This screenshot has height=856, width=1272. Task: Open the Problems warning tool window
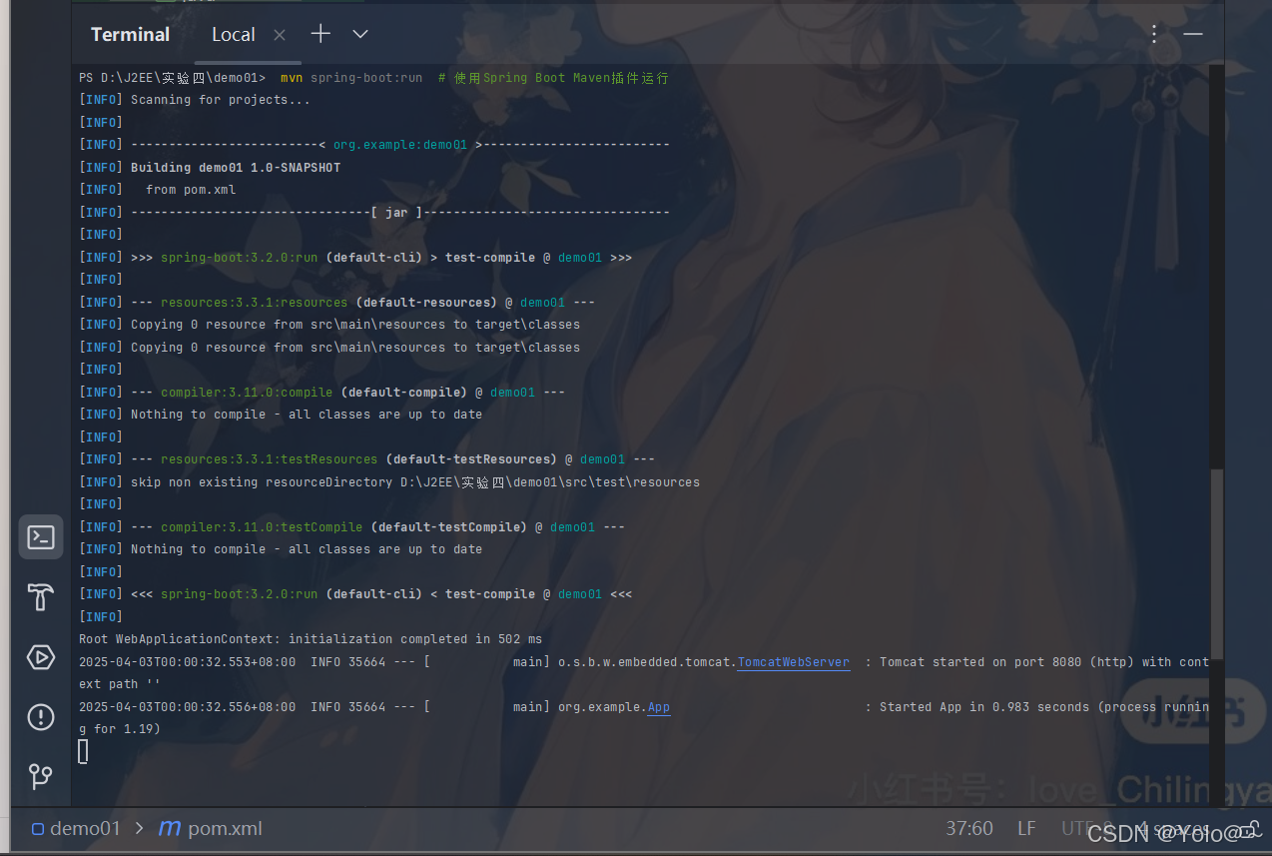41,717
